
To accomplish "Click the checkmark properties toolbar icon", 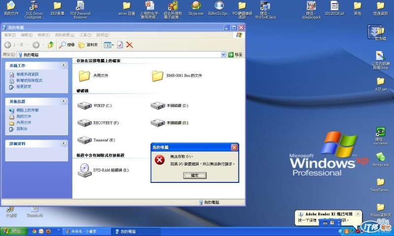I will click(120, 45).
